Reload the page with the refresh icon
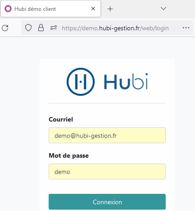Image resolution: width=195 pixels, height=211 pixels. point(5,28)
